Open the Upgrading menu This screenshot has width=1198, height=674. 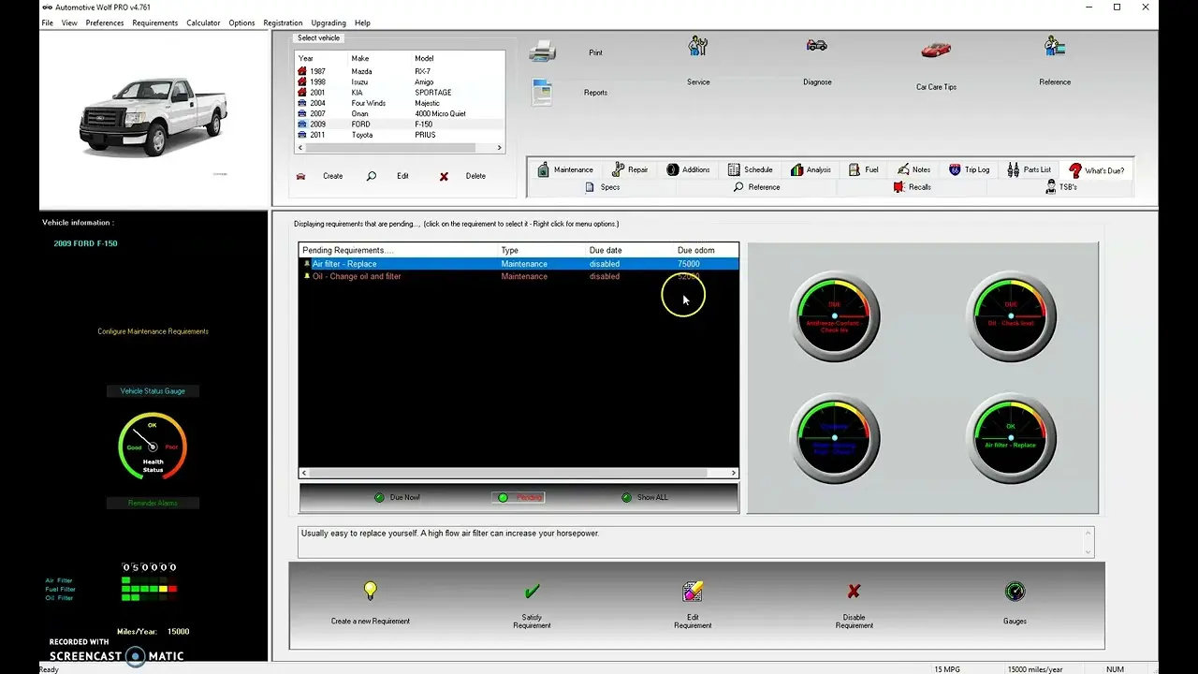click(329, 22)
